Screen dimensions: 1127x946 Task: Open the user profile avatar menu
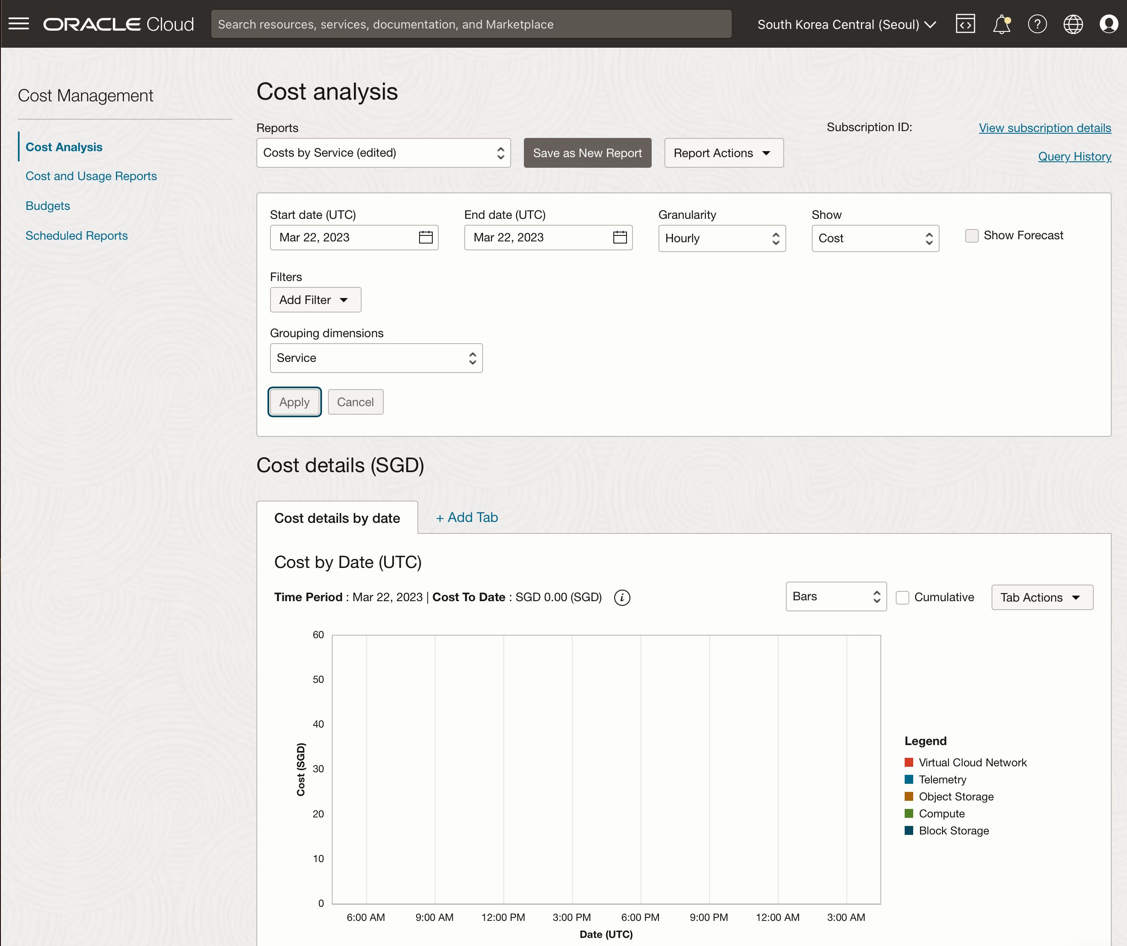[1108, 24]
